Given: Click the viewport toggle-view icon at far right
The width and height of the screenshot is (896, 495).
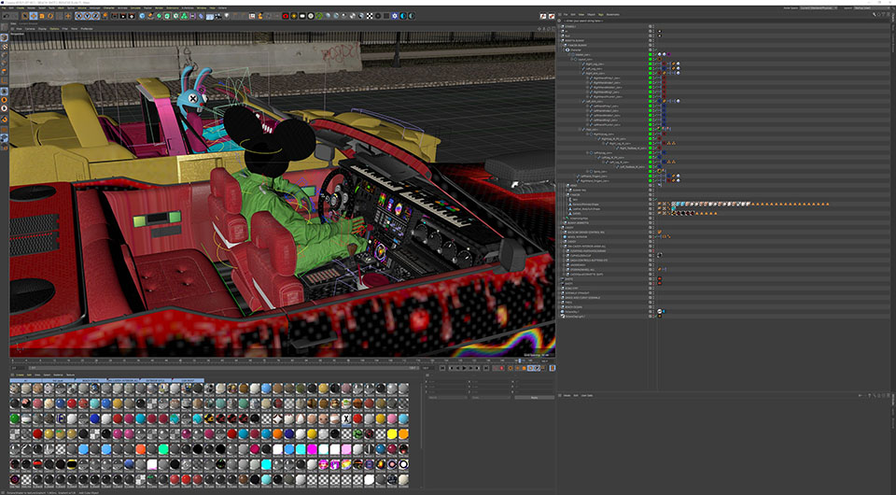Looking at the screenshot, I should pos(553,29).
